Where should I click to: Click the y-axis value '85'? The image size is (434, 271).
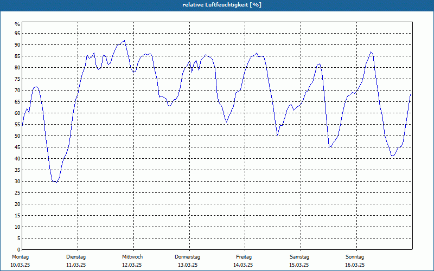(x=17, y=56)
